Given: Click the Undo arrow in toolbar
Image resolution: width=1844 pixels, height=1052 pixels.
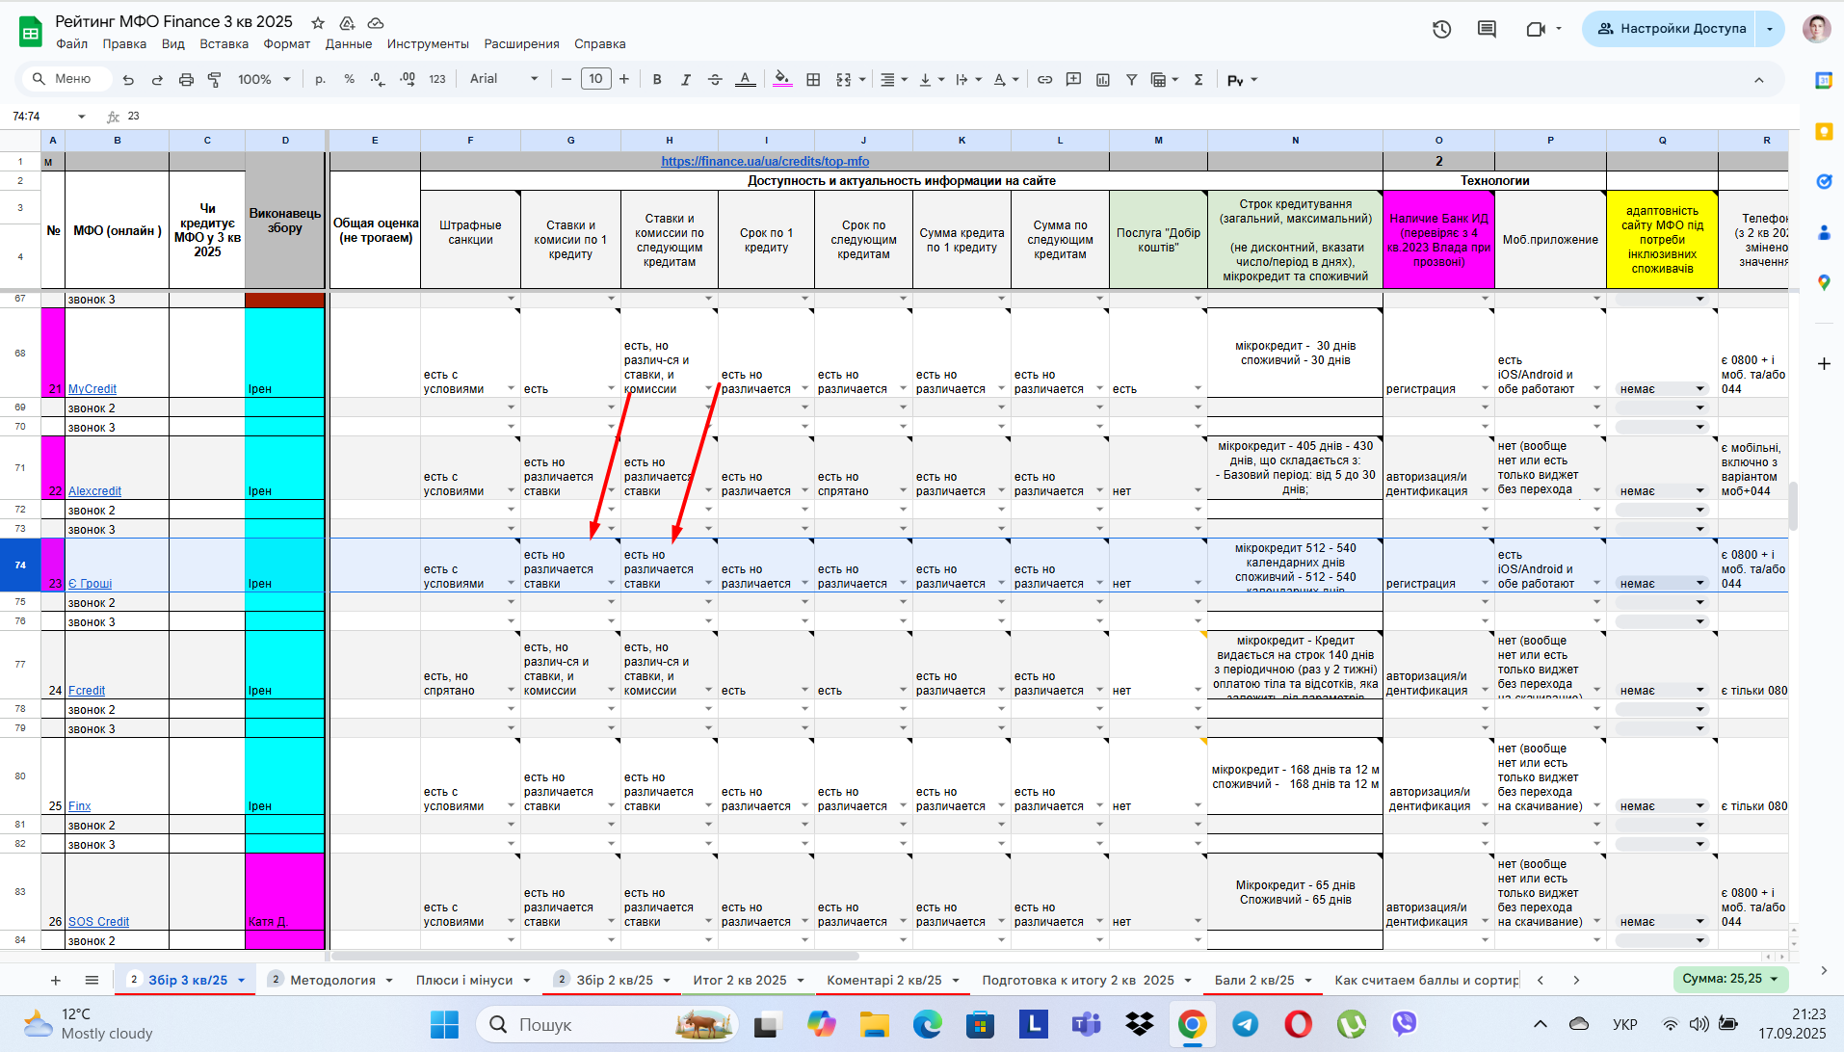Looking at the screenshot, I should [128, 80].
